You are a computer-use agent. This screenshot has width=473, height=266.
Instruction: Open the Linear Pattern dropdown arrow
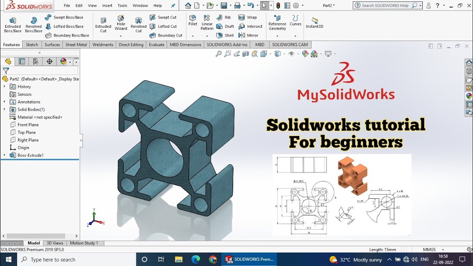coord(207,36)
